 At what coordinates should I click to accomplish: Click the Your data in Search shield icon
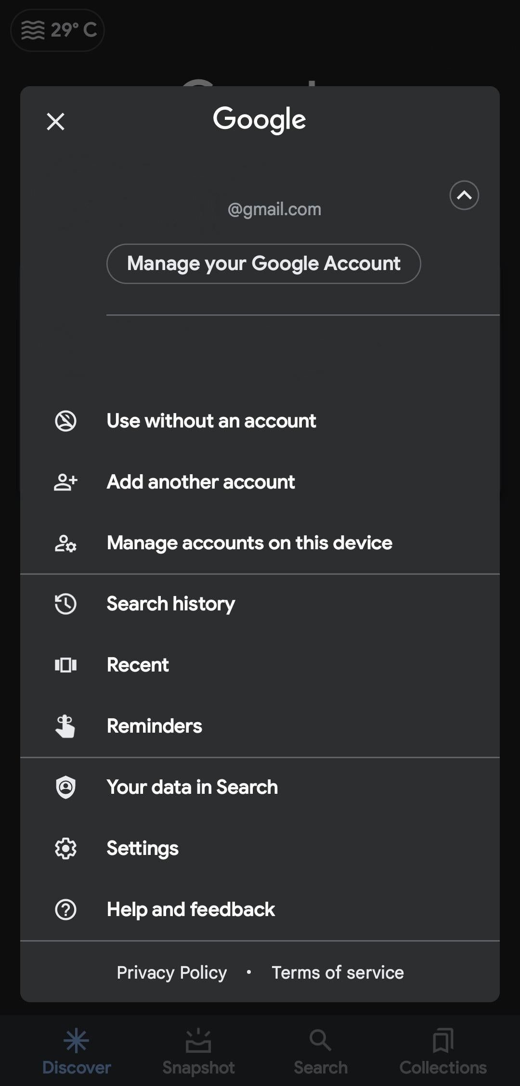coord(65,787)
